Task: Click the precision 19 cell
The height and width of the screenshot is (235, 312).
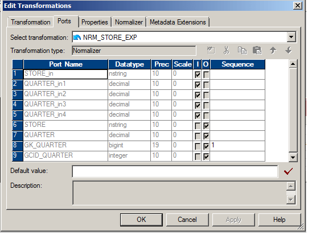Action: click(x=161, y=146)
